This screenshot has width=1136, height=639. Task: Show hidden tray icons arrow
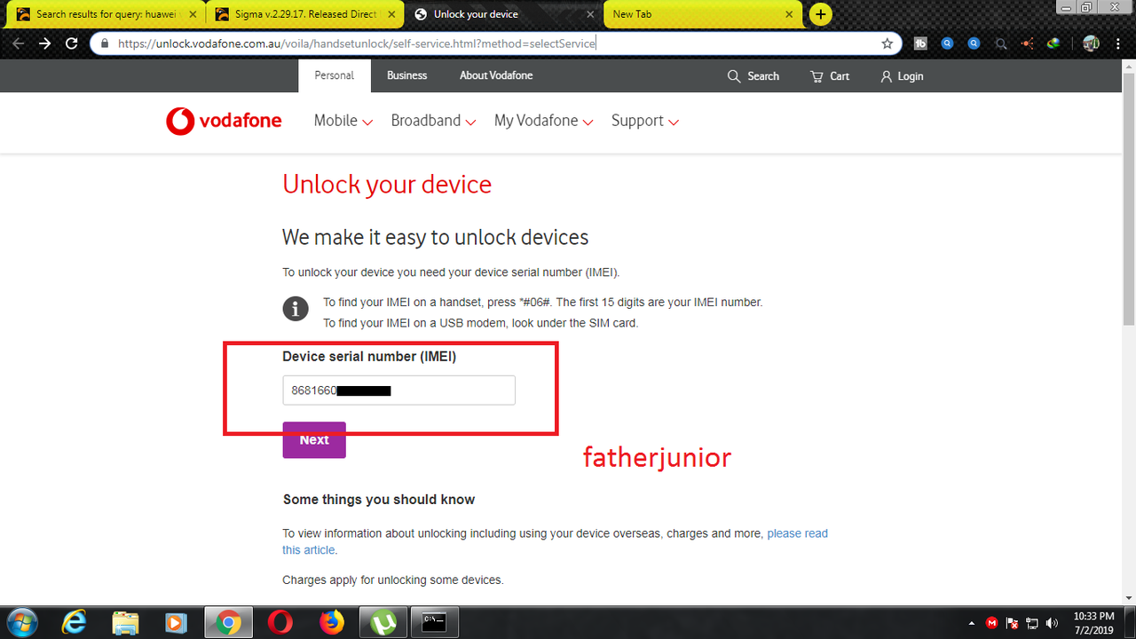(x=972, y=623)
